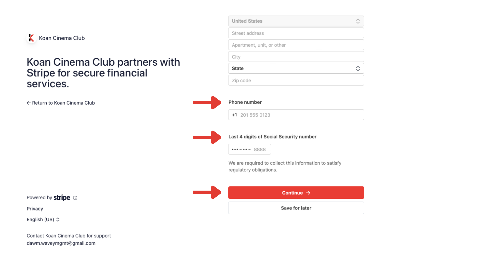
Task: Select the last 4 SSN digits field
Action: coord(250,149)
